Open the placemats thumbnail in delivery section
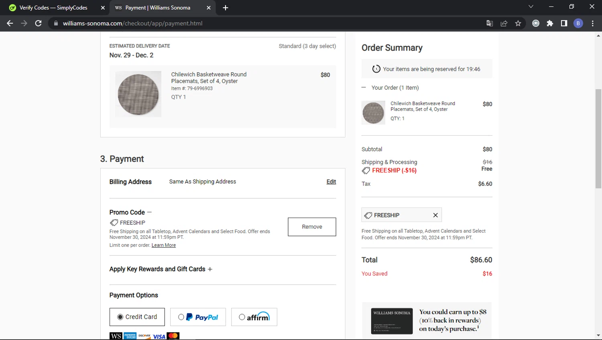Viewport: 602px width, 340px height. [138, 94]
